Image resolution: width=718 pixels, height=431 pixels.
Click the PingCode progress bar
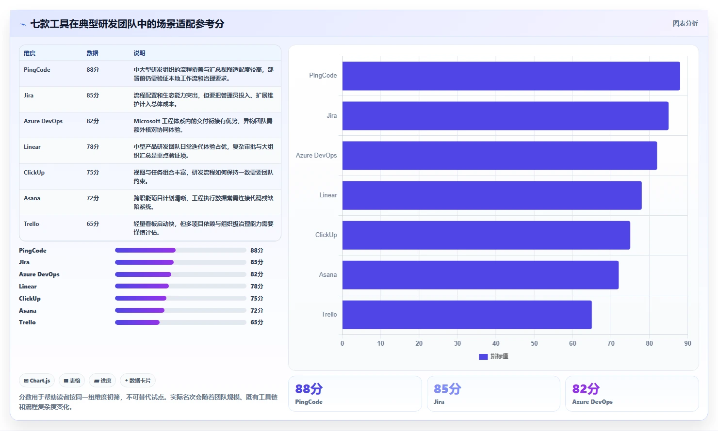(x=180, y=250)
